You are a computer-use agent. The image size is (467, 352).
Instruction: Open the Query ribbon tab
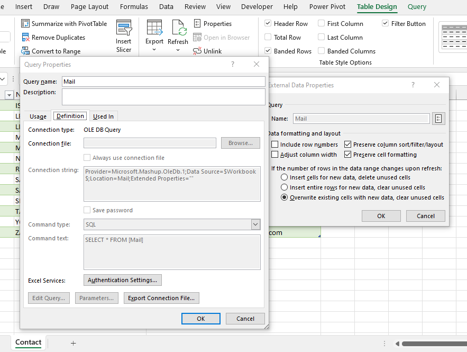[x=417, y=7]
